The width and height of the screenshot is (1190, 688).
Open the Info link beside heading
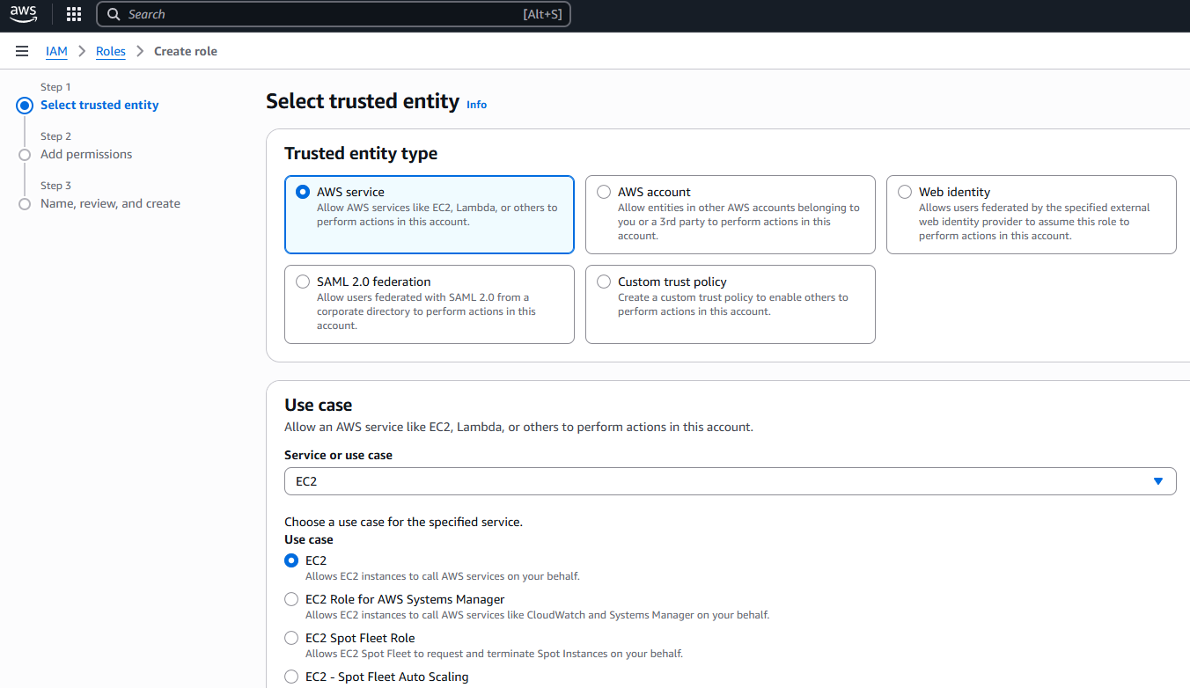476,105
